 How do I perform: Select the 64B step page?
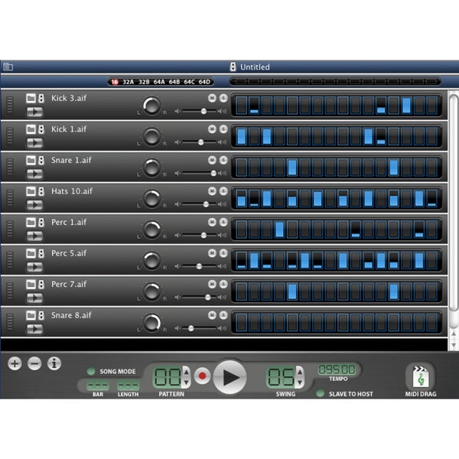point(174,82)
